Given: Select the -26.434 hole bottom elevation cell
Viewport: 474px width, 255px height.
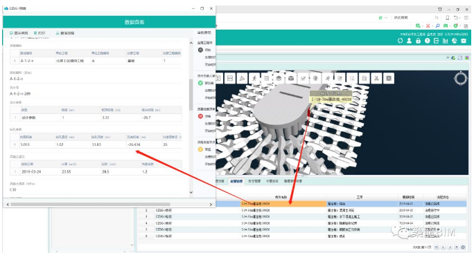Looking at the screenshot, I should [x=144, y=144].
